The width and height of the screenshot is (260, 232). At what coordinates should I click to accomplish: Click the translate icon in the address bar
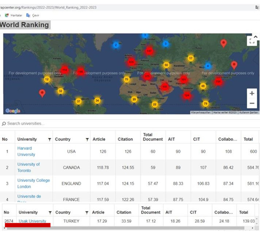(x=257, y=8)
